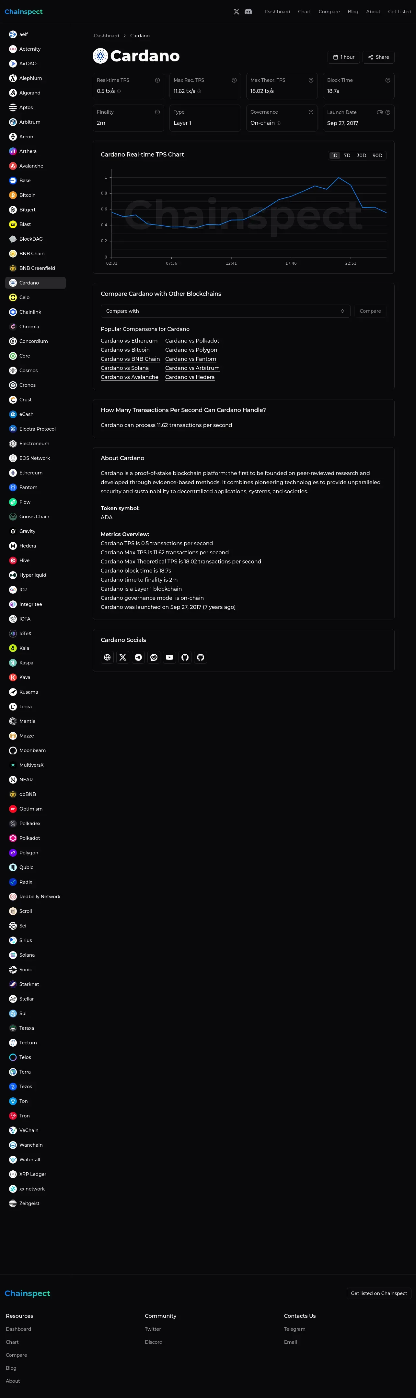Click the Discord icon in header
416x1398 pixels.
[x=248, y=11]
